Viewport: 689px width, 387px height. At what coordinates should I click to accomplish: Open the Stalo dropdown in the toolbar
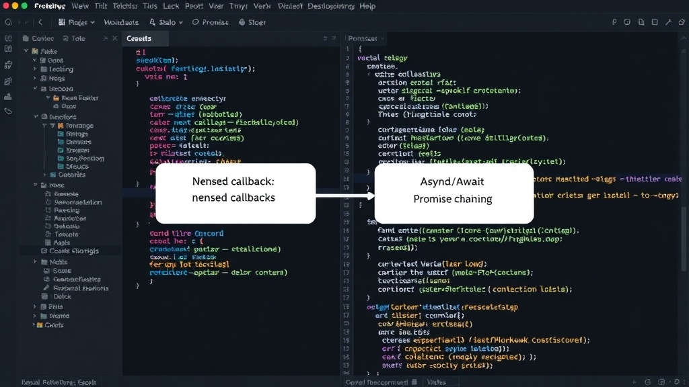click(x=166, y=22)
